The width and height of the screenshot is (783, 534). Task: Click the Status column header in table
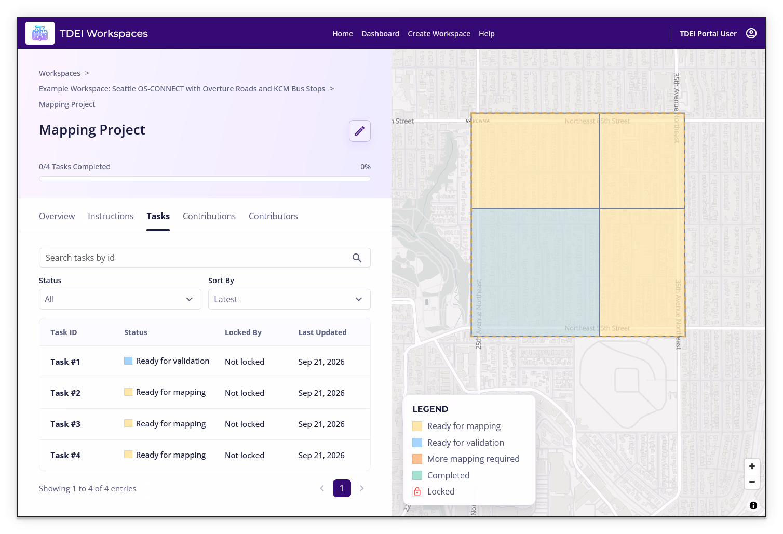point(136,332)
